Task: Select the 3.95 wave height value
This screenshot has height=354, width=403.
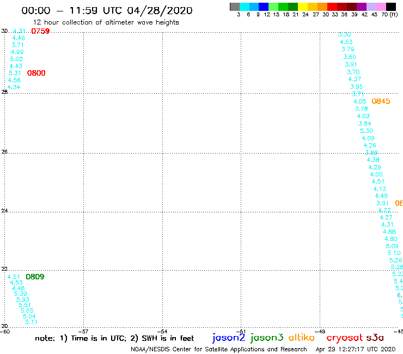Action: (x=357, y=87)
